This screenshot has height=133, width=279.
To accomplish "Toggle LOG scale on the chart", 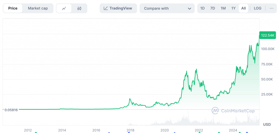I will [257, 8].
